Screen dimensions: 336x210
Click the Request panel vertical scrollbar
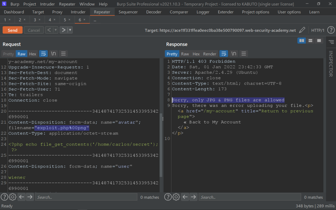(161, 145)
